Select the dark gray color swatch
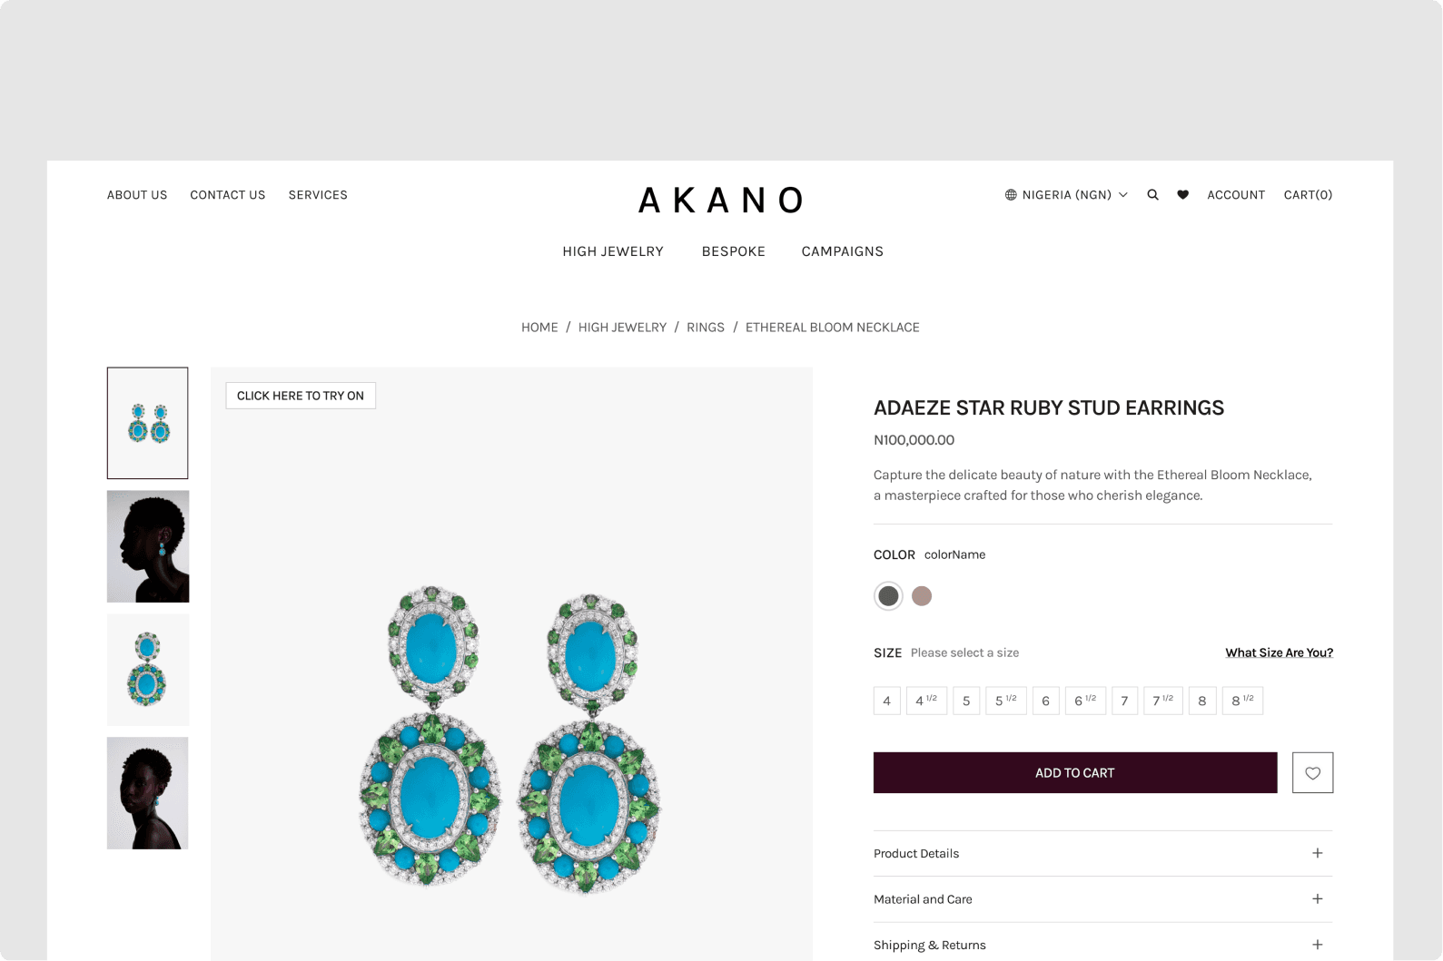Viewport: 1443px width, 961px height. point(888,596)
